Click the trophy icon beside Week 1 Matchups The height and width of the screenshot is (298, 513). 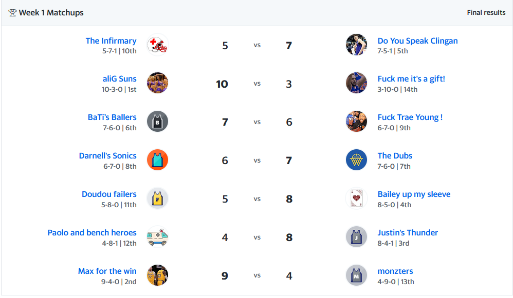click(x=12, y=13)
